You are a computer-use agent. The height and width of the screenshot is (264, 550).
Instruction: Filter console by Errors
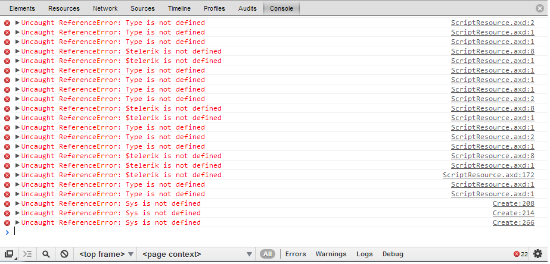[296, 254]
